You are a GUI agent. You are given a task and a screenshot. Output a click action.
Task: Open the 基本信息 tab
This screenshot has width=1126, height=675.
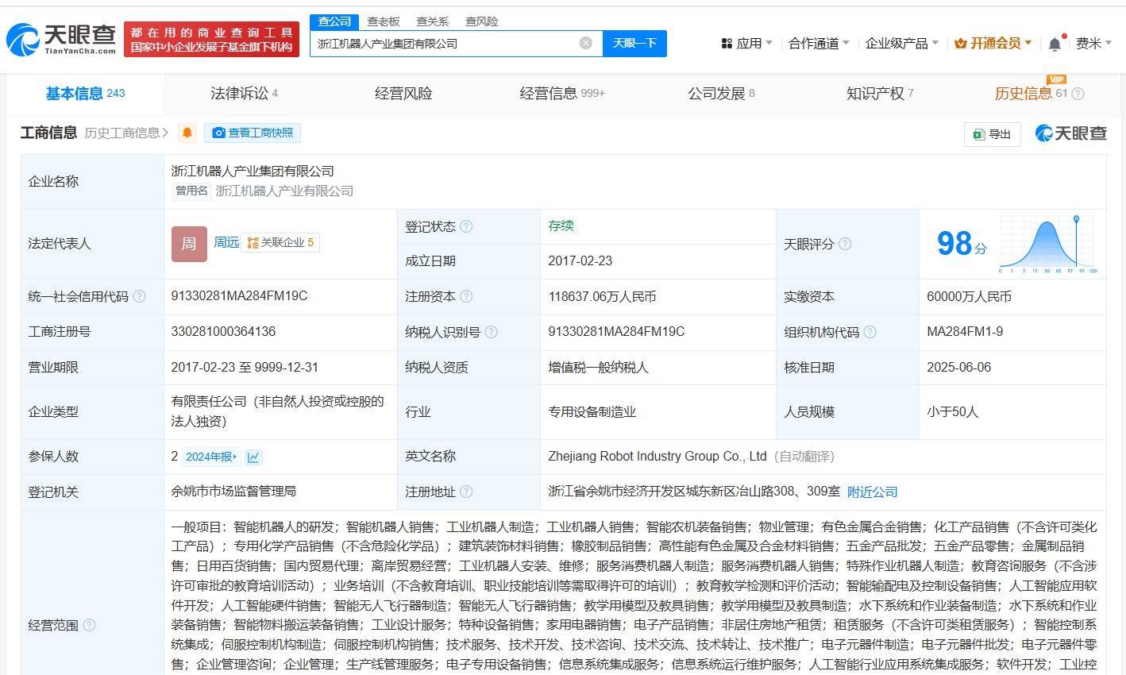coord(85,94)
